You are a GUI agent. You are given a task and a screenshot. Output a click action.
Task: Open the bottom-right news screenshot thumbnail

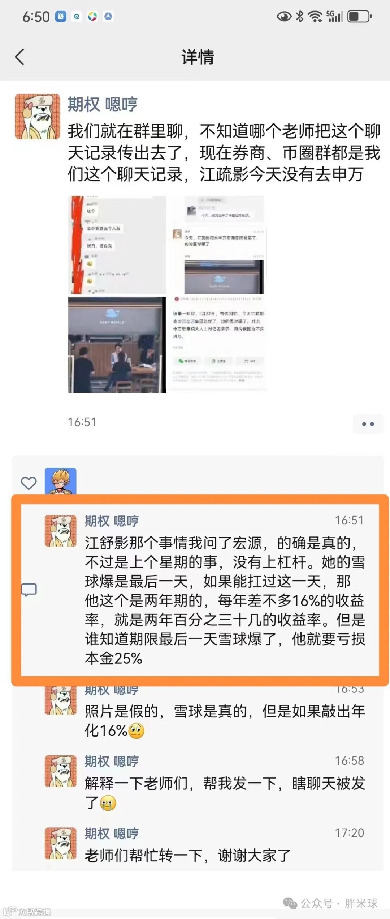point(218,345)
